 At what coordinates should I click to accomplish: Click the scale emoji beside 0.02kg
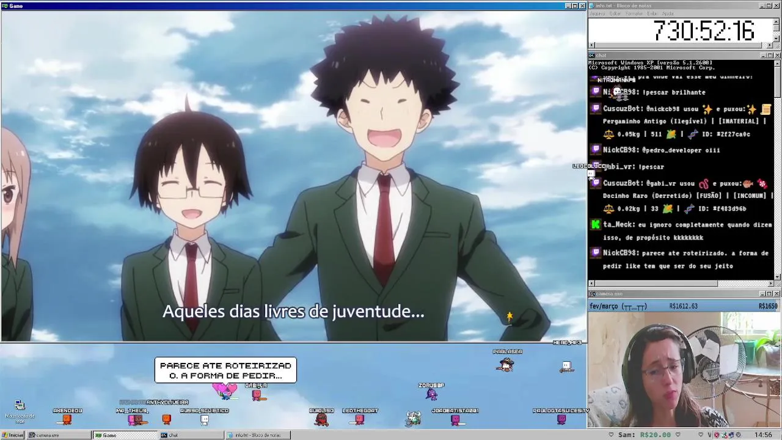click(608, 208)
